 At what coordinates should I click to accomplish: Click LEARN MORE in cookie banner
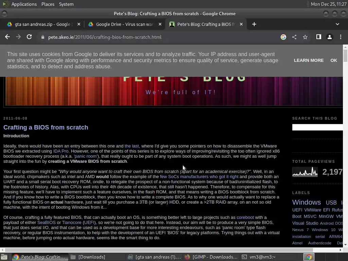point(309,60)
